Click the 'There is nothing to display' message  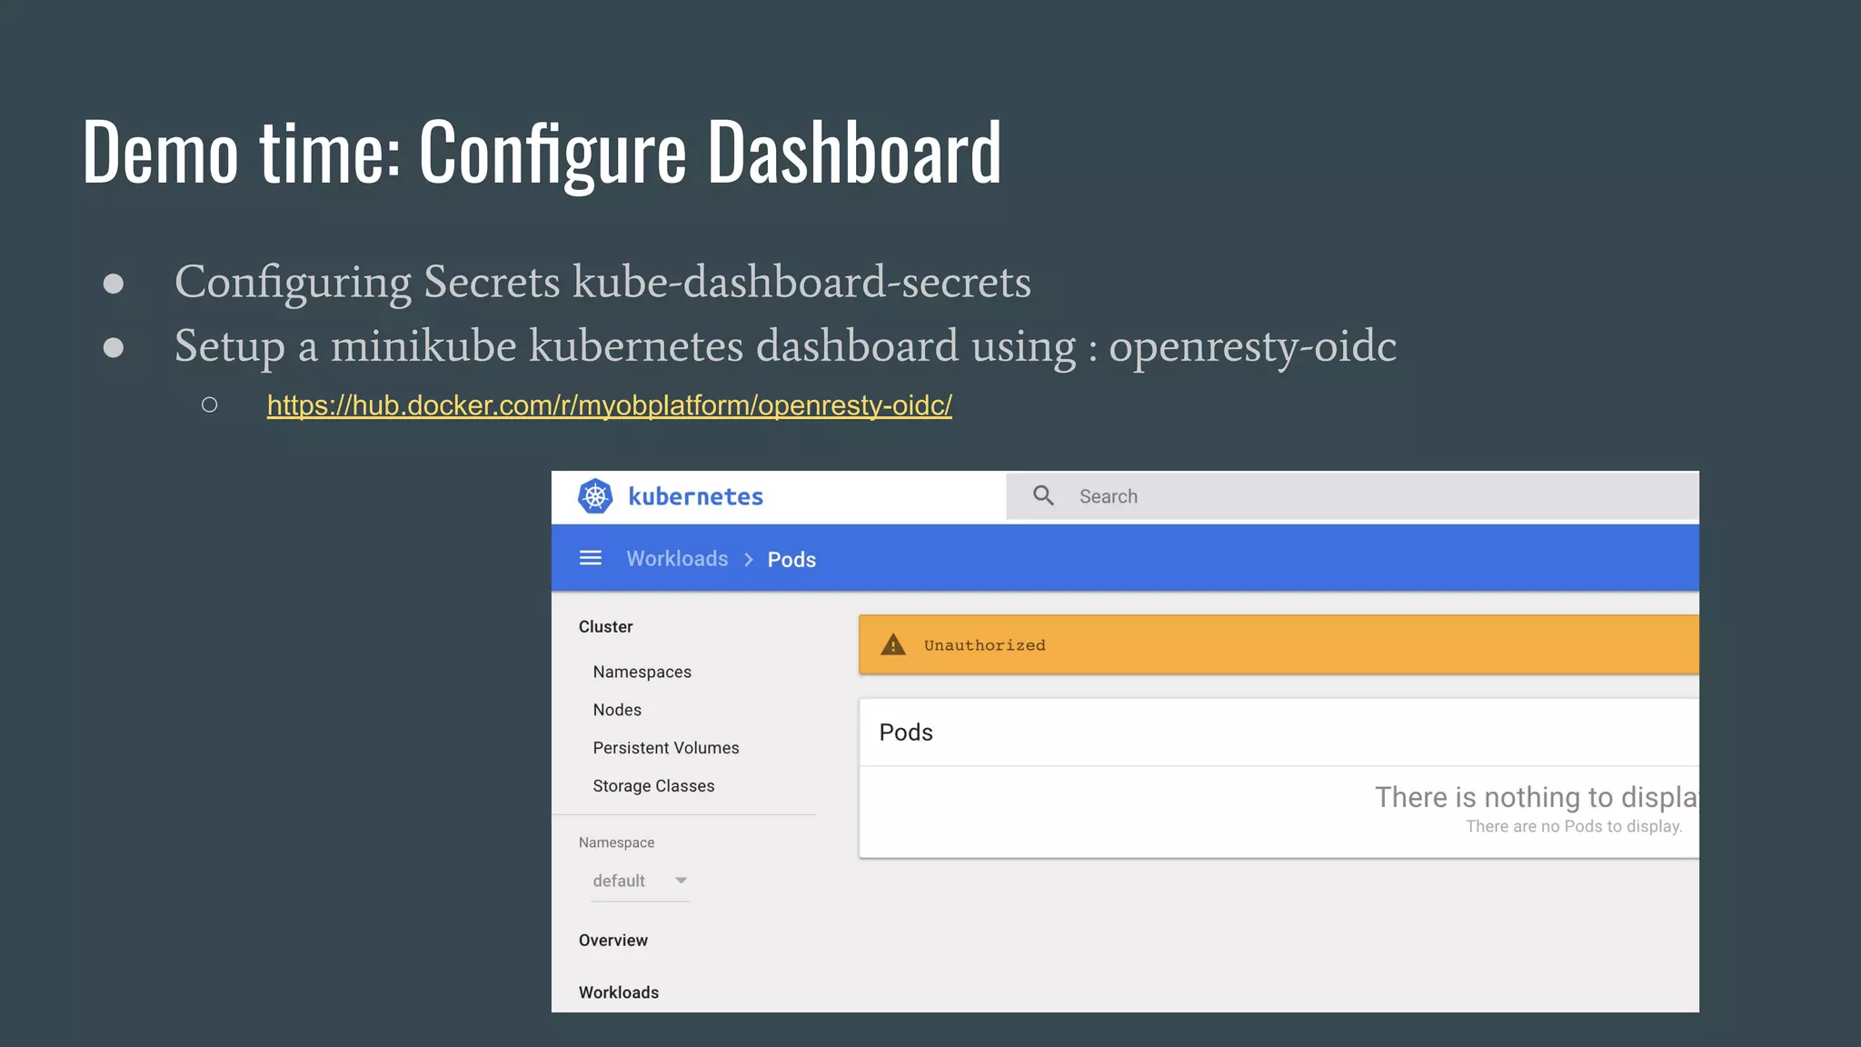1536,797
